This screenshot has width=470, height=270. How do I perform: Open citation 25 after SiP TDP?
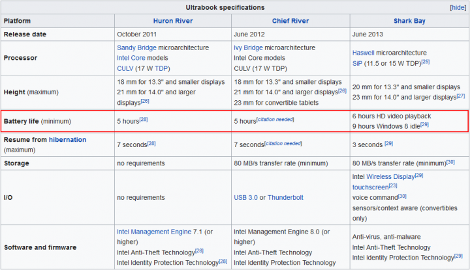(426, 62)
